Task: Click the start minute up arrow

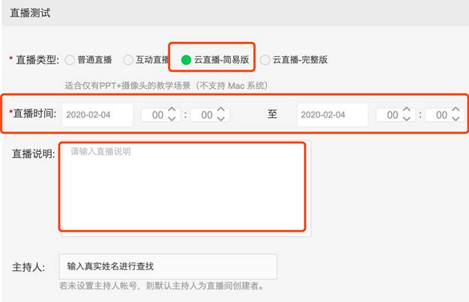Action: 221,110
